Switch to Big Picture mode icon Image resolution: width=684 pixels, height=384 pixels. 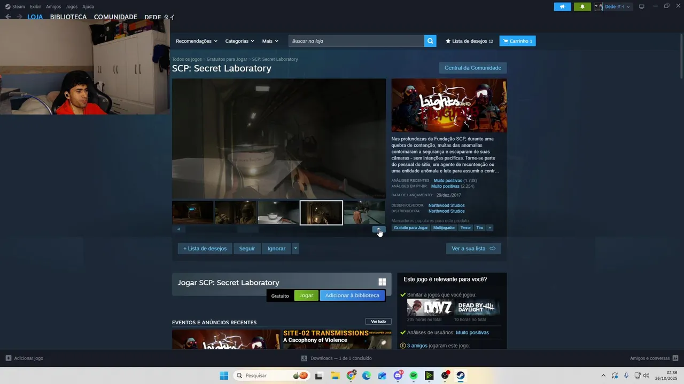click(x=642, y=7)
